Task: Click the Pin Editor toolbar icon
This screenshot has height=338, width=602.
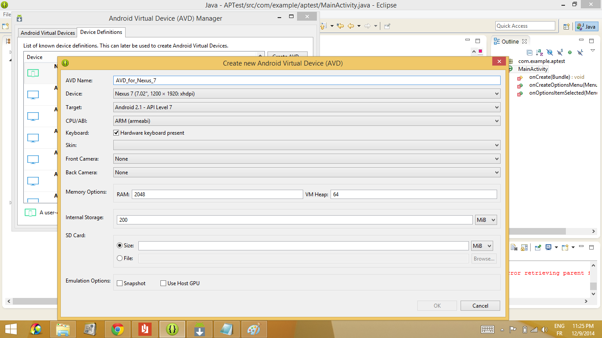Action: pos(387,26)
